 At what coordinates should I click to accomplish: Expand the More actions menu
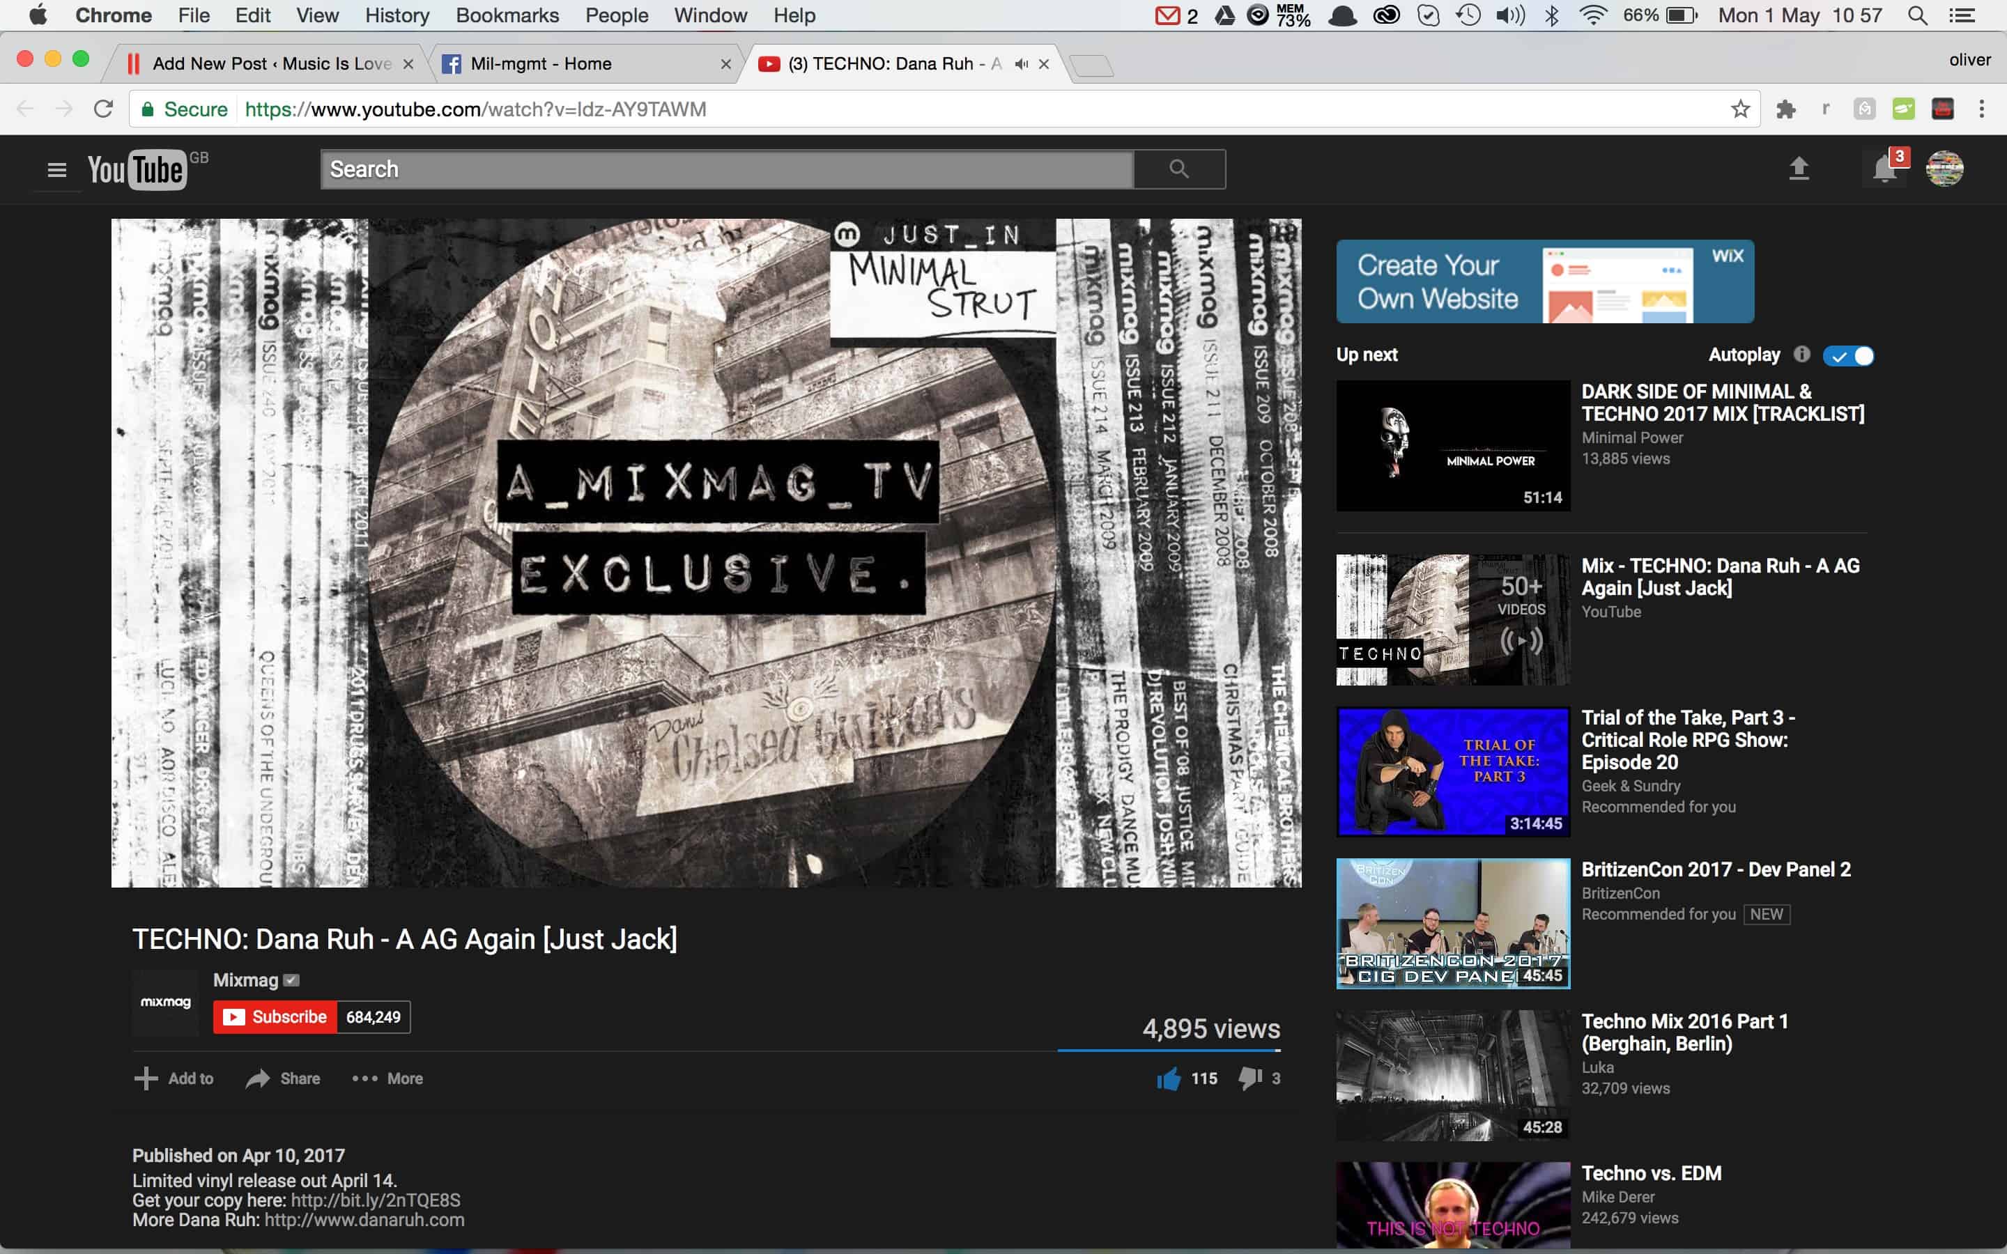point(387,1078)
